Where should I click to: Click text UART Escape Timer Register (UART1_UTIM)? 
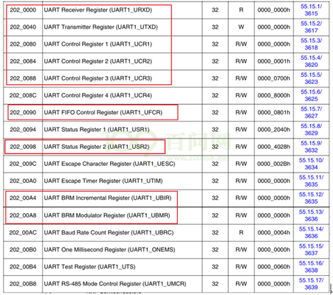click(x=103, y=181)
